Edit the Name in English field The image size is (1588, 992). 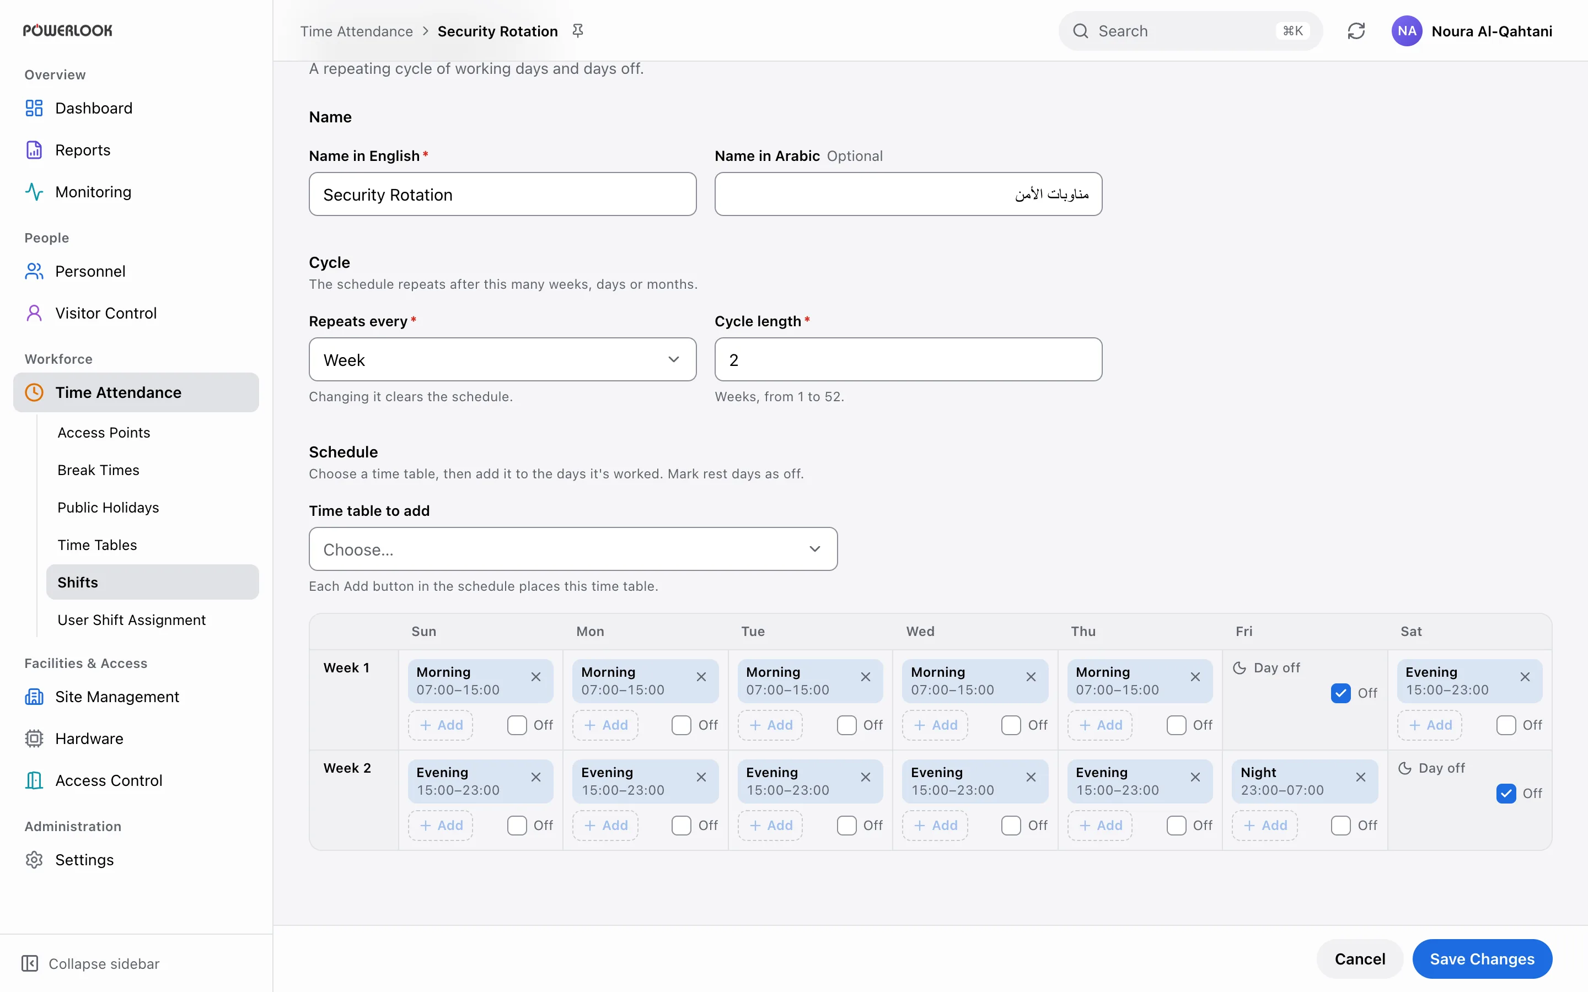(503, 194)
